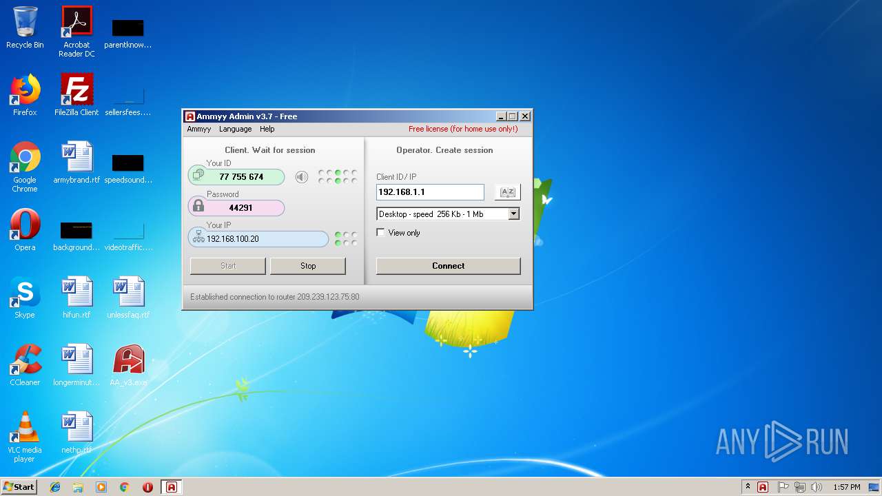The height and width of the screenshot is (496, 882).
Task: Launch FileZilla Client shortcut
Action: pyautogui.click(x=76, y=95)
